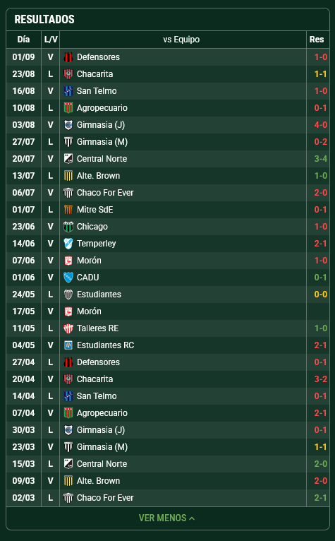
Task: Open the Alte. Brown match on 09/03
Action: point(168,481)
